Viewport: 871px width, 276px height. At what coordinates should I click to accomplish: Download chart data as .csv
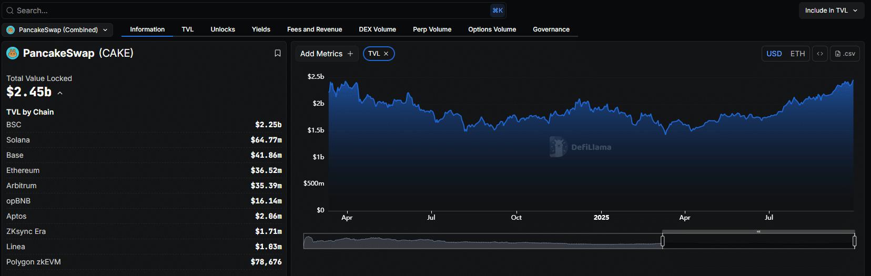[845, 54]
